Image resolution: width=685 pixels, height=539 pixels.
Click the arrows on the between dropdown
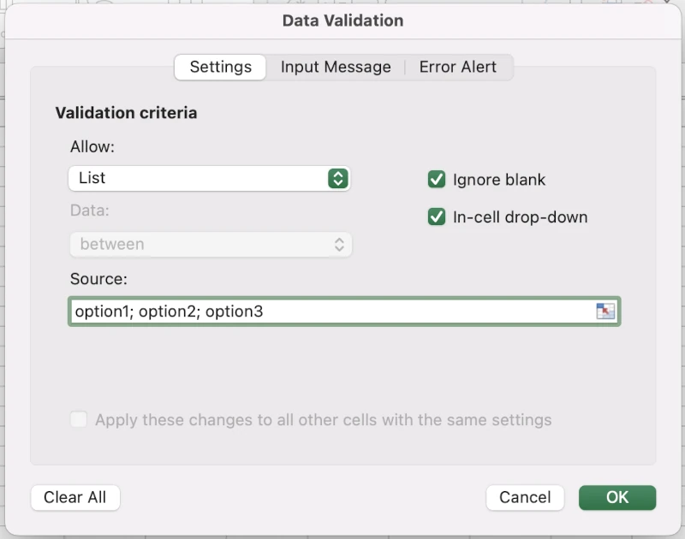[339, 245]
